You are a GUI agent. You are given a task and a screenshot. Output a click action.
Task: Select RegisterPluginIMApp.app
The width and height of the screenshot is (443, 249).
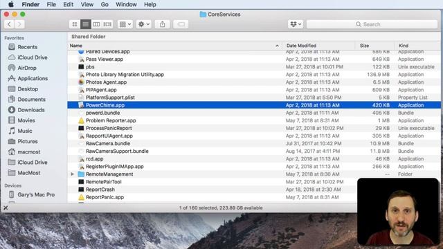click(x=254, y=166)
